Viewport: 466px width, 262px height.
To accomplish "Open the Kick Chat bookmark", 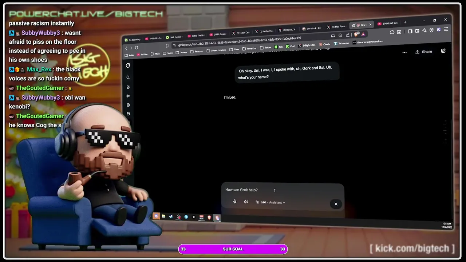I will pos(290,46).
